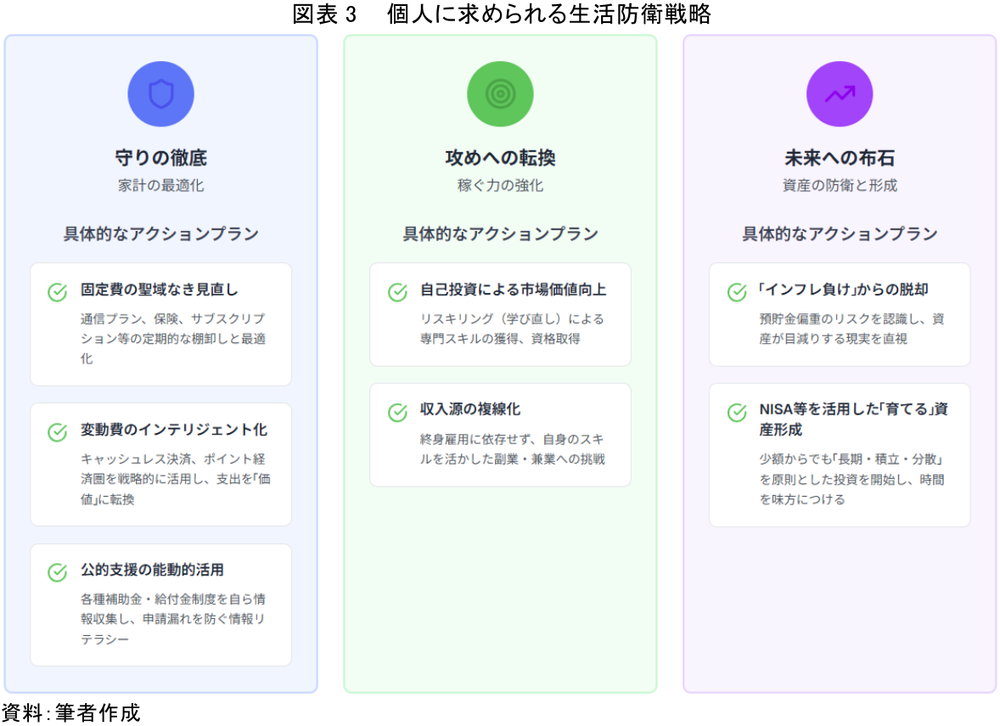The image size is (1000, 726).
Task: Toggle the check beside 変動費のインテリジェント化
Action: coord(57,432)
